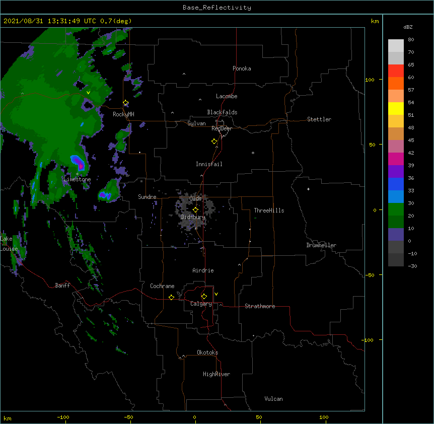Pick the slate blue 0-10 dBZ legend swatch
The image size is (434, 424).
396,235
